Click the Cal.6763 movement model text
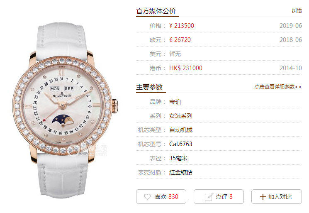The width and height of the screenshot is (309, 213). tap(181, 144)
